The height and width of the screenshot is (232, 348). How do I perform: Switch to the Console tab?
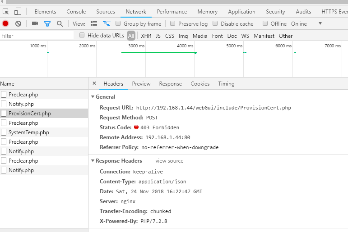76,12
